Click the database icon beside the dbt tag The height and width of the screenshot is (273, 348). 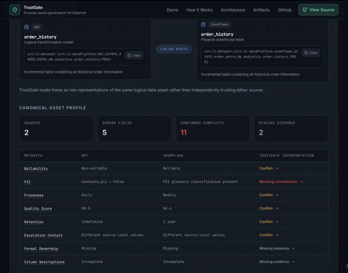[27, 27]
